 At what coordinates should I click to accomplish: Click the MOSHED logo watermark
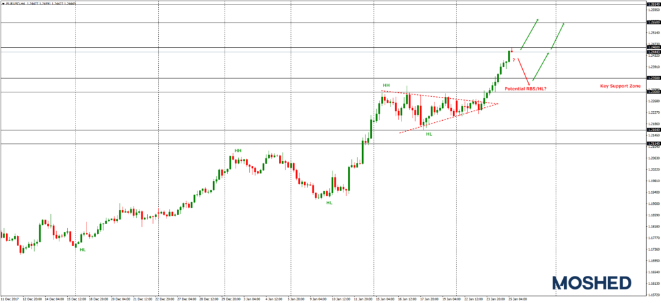point(591,283)
